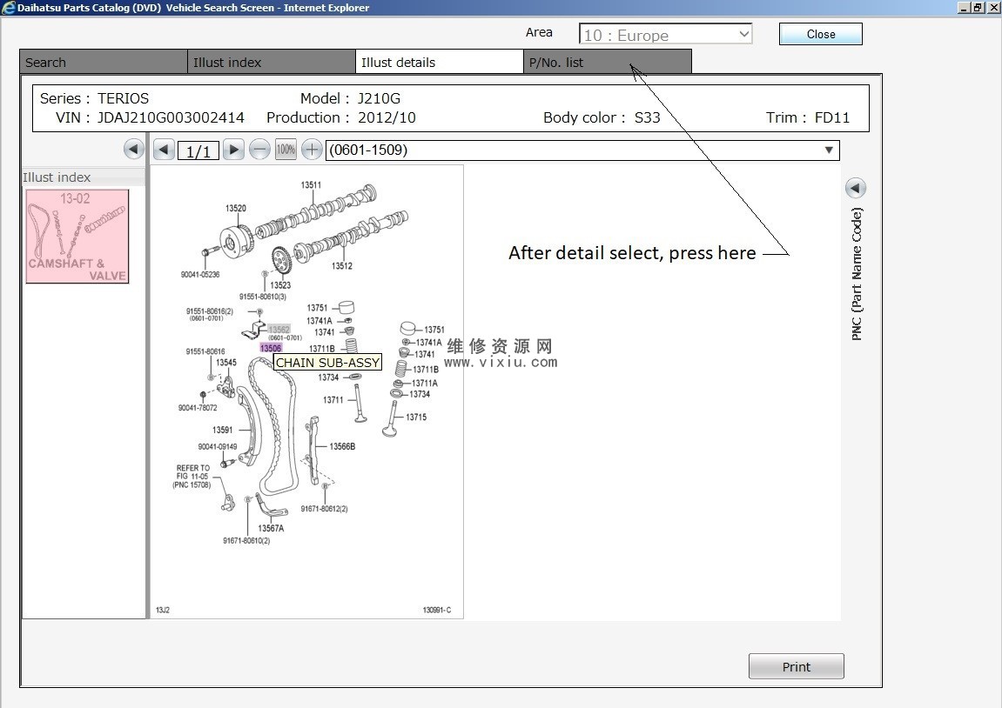Select part number 90041-78072 in diagram

(198, 407)
